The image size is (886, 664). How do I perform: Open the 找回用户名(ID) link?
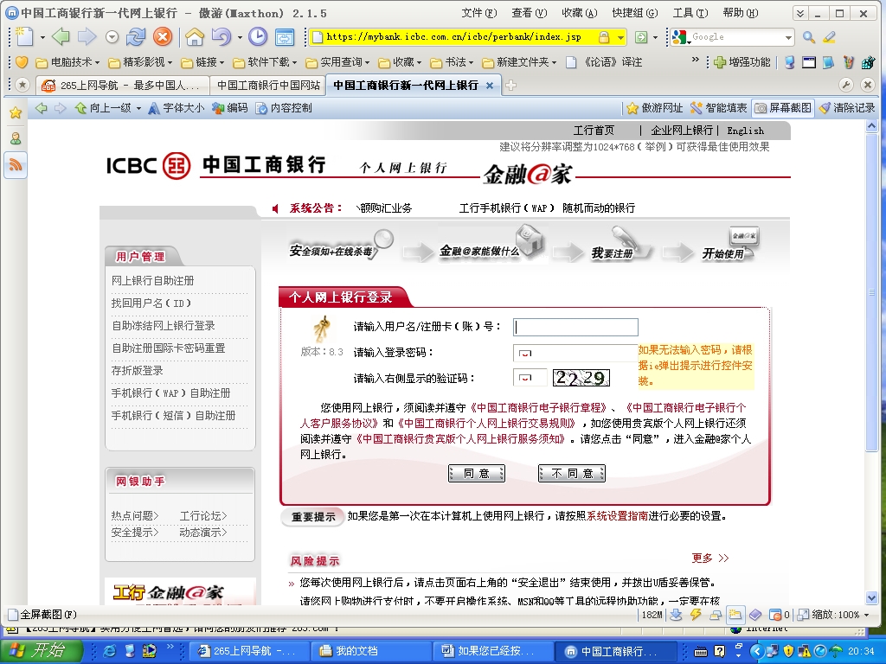point(151,303)
